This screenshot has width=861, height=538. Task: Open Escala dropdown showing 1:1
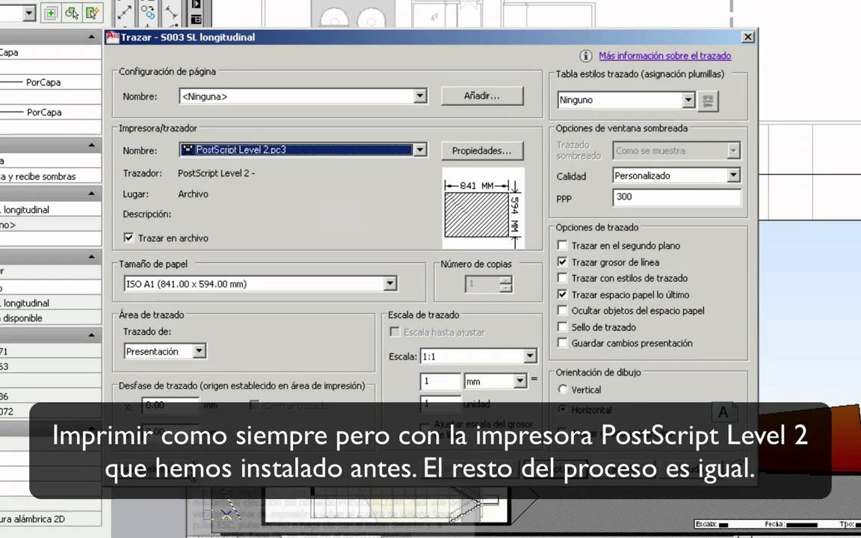click(x=530, y=356)
